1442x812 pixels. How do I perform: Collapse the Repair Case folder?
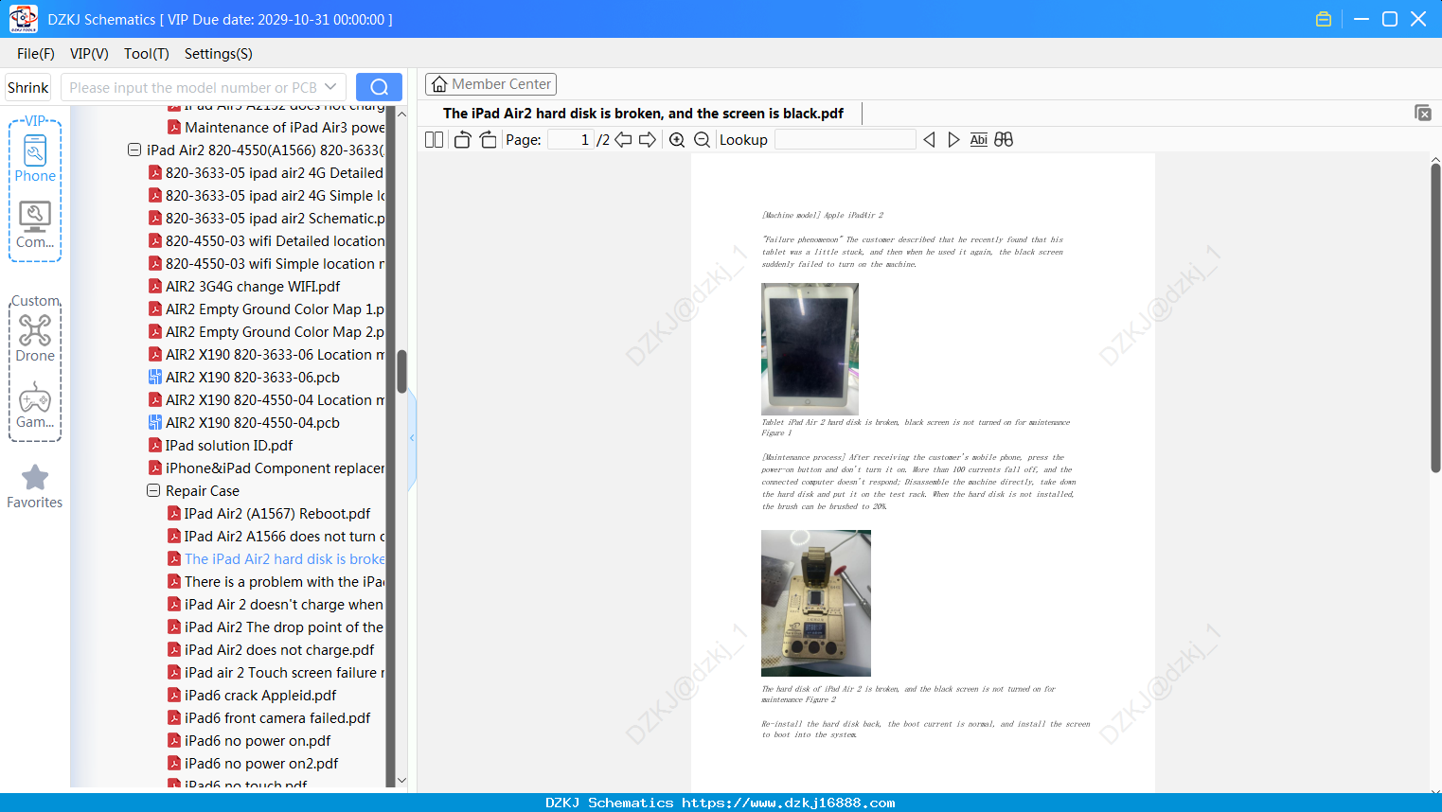(x=153, y=490)
